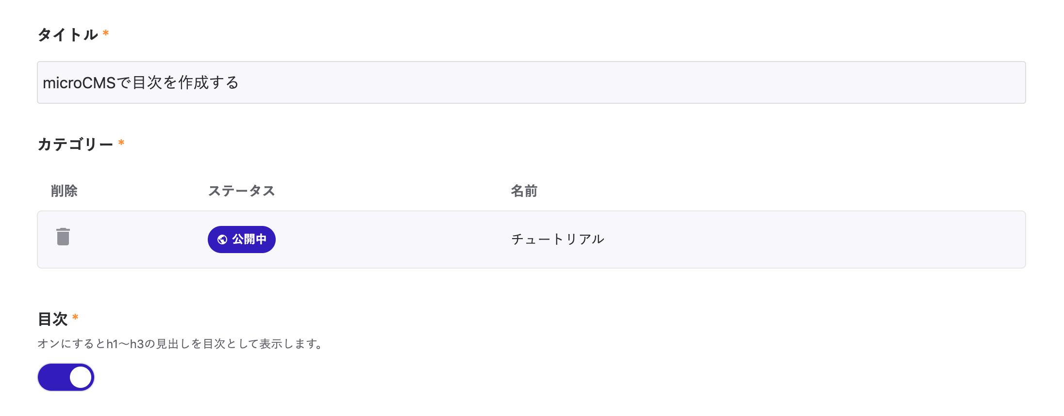Click the 名前 column header
Viewport: 1064px width, 416px height.
point(524,191)
